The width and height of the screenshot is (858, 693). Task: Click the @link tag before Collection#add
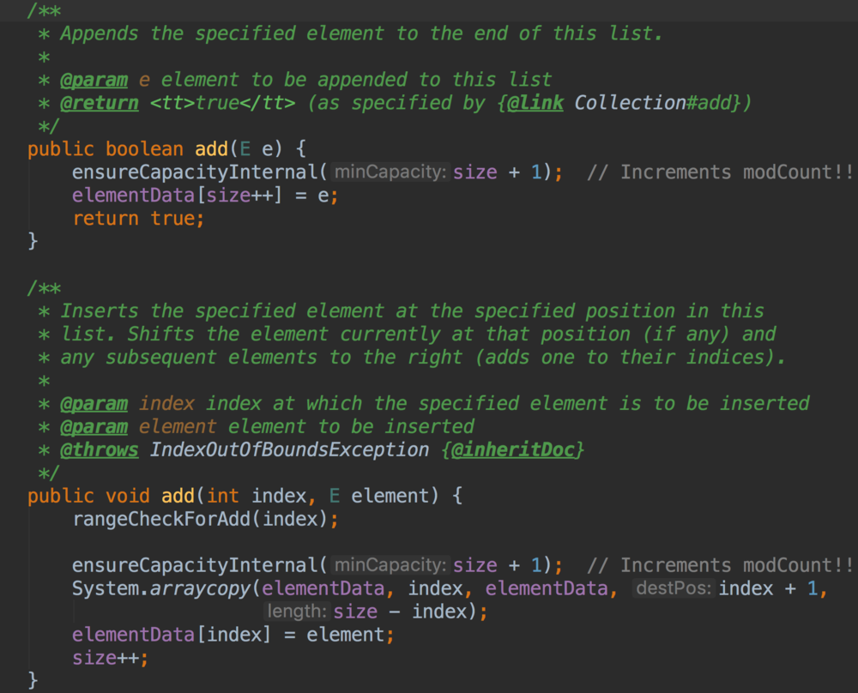(535, 103)
